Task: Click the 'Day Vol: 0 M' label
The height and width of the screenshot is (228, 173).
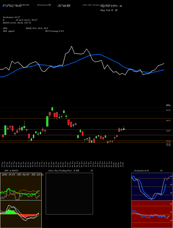Action: [109, 10]
